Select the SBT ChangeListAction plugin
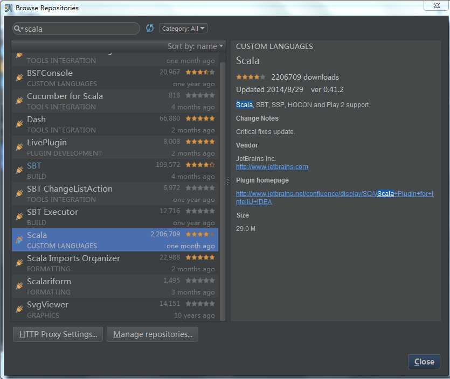 (115, 193)
